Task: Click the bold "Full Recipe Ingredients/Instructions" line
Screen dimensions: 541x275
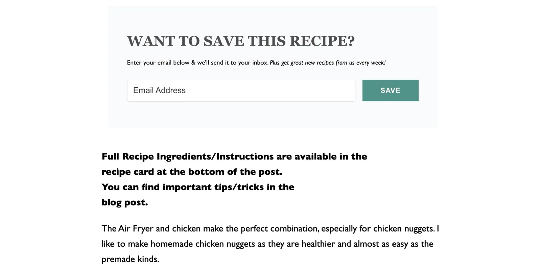Action: 234,156
